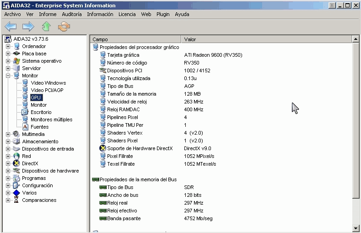Click the green Up arrow toolbar icon
Image resolution: width=361 pixels, height=233 pixels.
click(46, 27)
